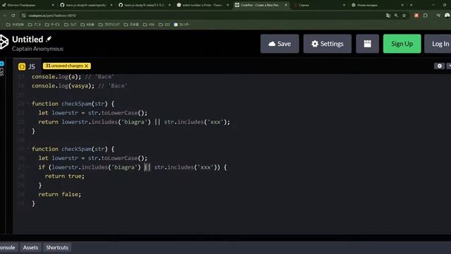Open Chrome side panel icon
Image resolution: width=451 pixels, height=254 pixels.
point(438,16)
